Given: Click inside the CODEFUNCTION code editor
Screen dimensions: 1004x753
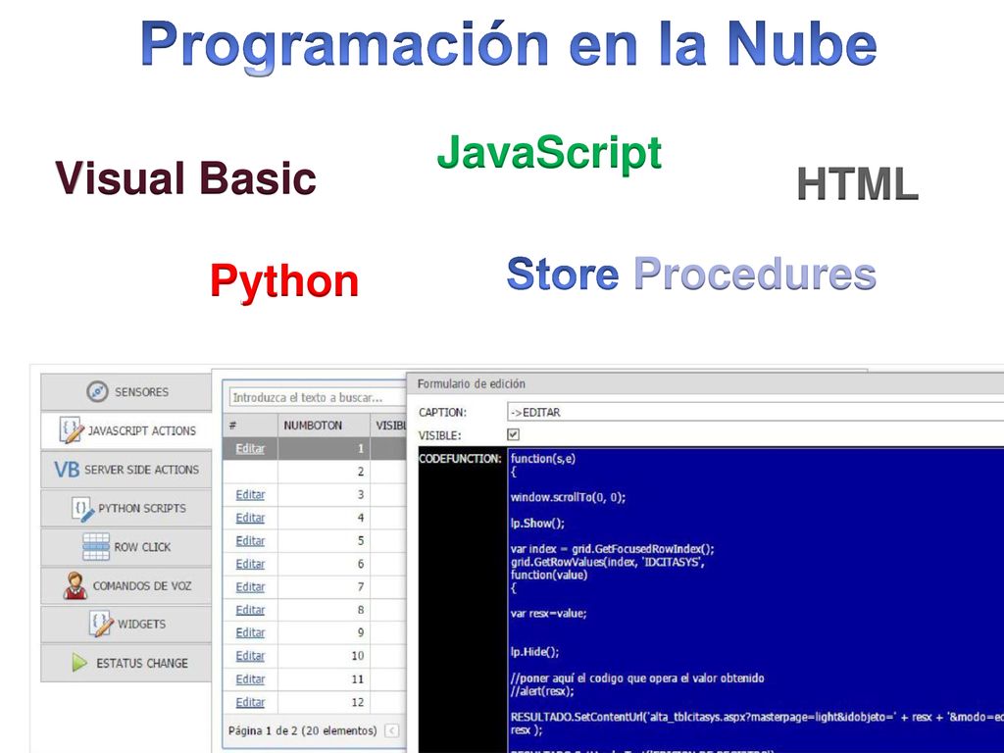Looking at the screenshot, I should (x=756, y=601).
